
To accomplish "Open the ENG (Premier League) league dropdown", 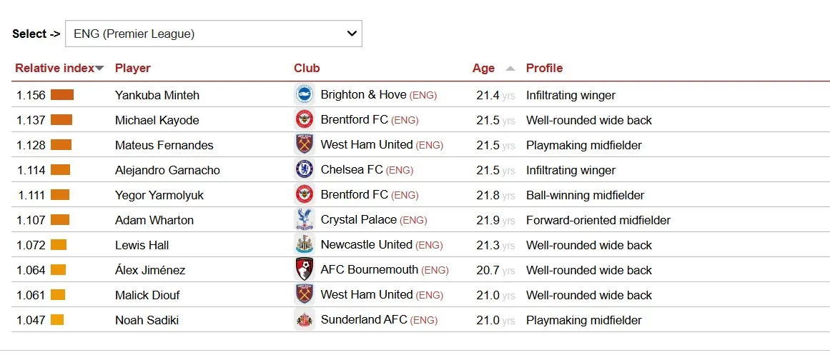I will (213, 34).
